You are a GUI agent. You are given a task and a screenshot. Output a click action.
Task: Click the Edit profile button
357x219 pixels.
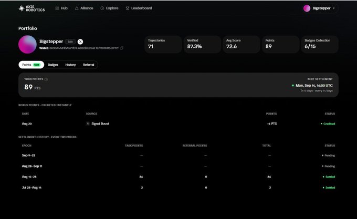(70, 41)
